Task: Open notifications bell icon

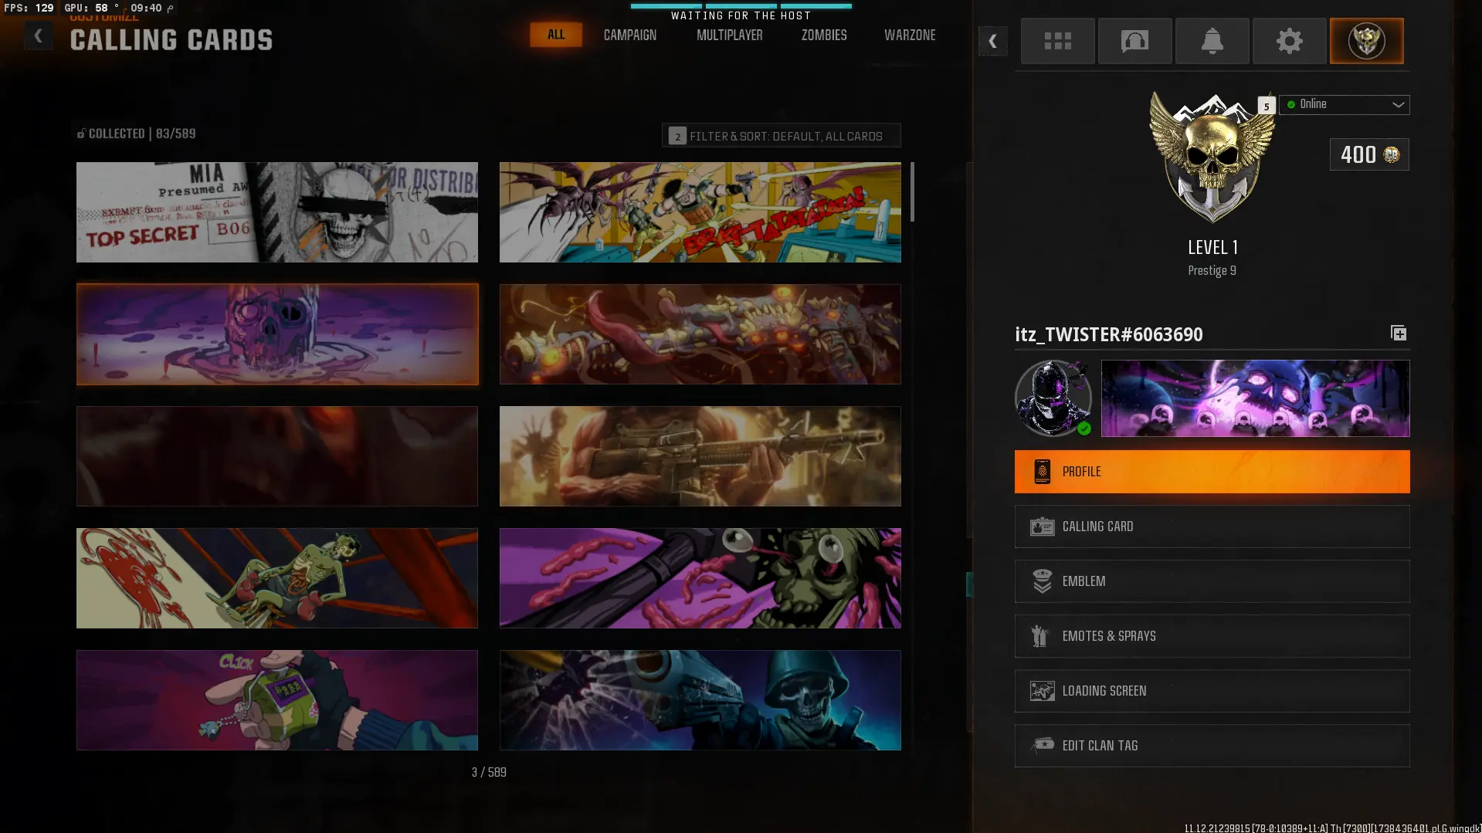Action: click(x=1212, y=41)
